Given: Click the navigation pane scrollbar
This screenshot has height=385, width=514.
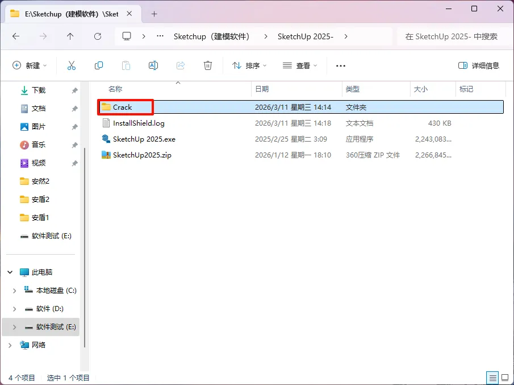Looking at the screenshot, I should tap(85, 247).
